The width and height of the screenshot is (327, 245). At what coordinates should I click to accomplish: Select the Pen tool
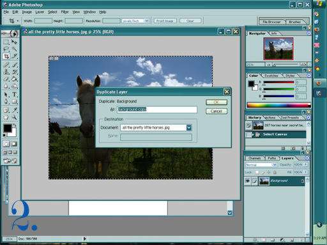[6, 102]
